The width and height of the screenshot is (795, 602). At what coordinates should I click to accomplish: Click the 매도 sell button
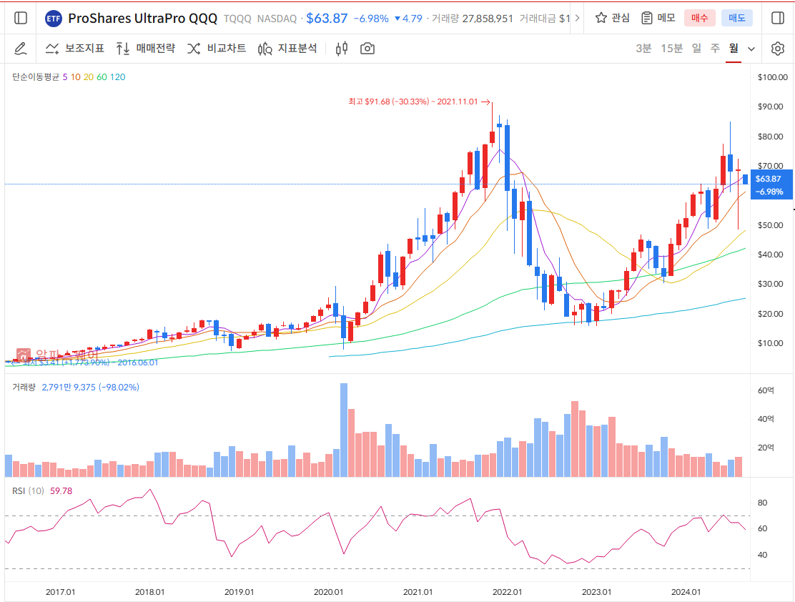pyautogui.click(x=736, y=19)
